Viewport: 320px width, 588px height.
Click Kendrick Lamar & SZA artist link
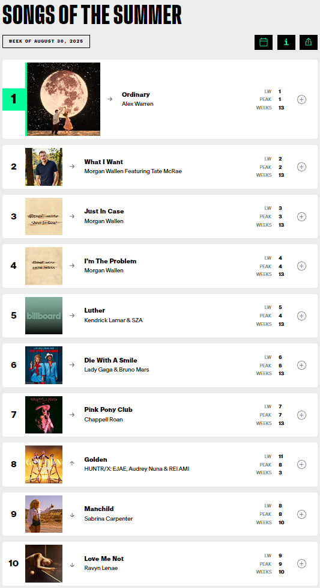[113, 320]
